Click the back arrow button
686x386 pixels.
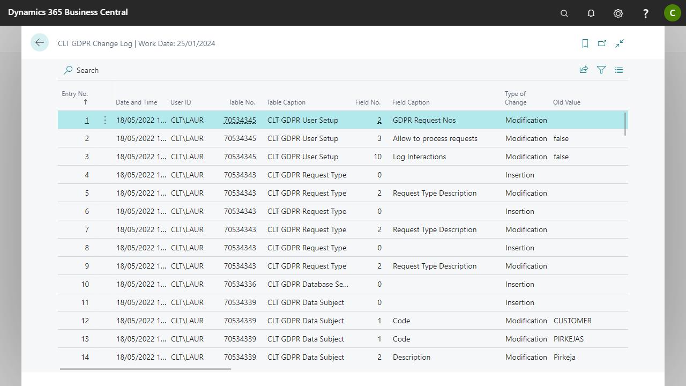pos(40,42)
